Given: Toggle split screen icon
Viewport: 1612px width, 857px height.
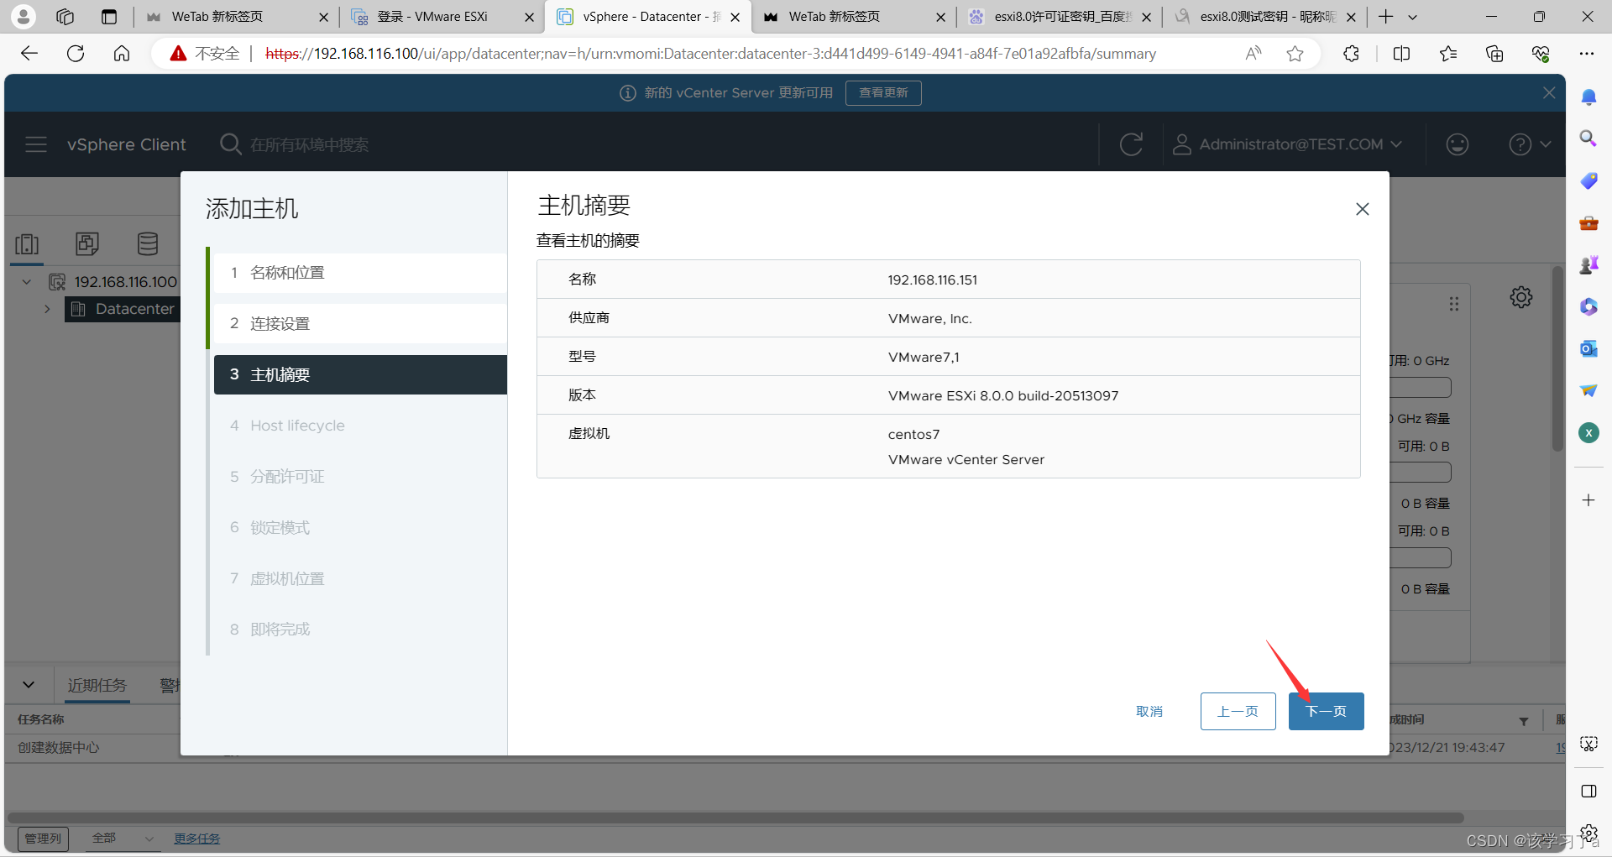Looking at the screenshot, I should pos(1401,54).
